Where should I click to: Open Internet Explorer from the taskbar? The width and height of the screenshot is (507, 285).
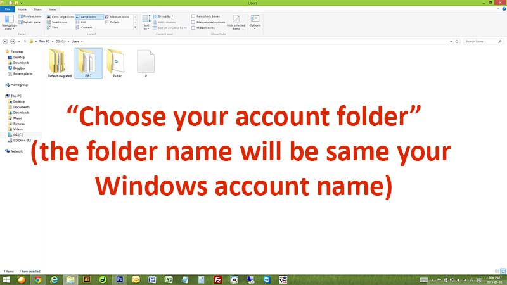[x=54, y=279]
